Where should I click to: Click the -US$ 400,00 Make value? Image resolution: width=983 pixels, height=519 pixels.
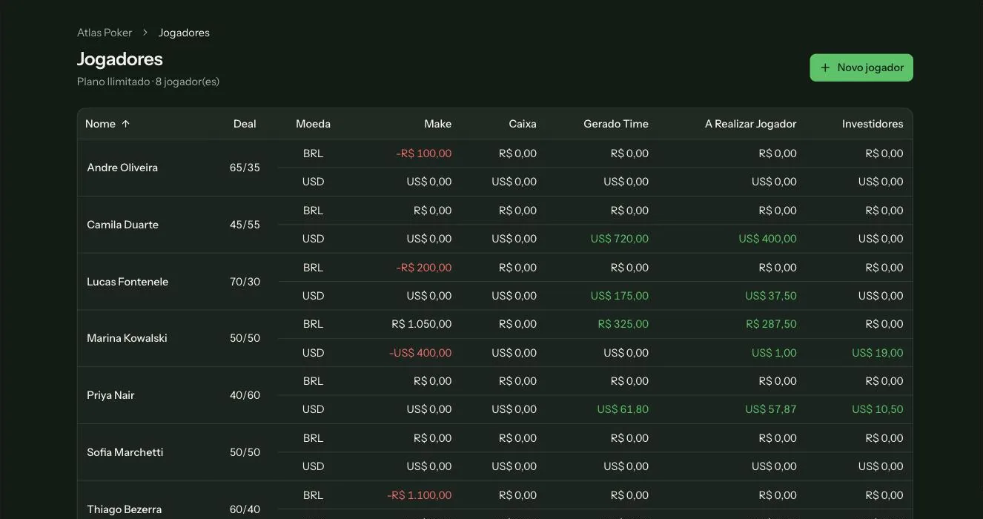[420, 353]
